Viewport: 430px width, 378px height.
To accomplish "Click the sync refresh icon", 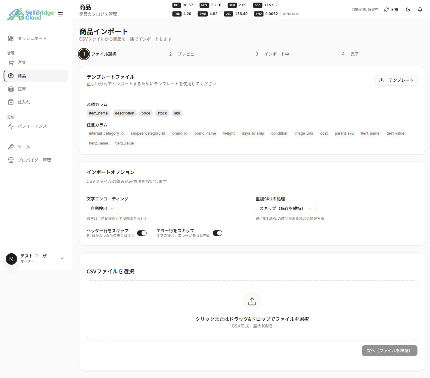I will pyautogui.click(x=386, y=10).
